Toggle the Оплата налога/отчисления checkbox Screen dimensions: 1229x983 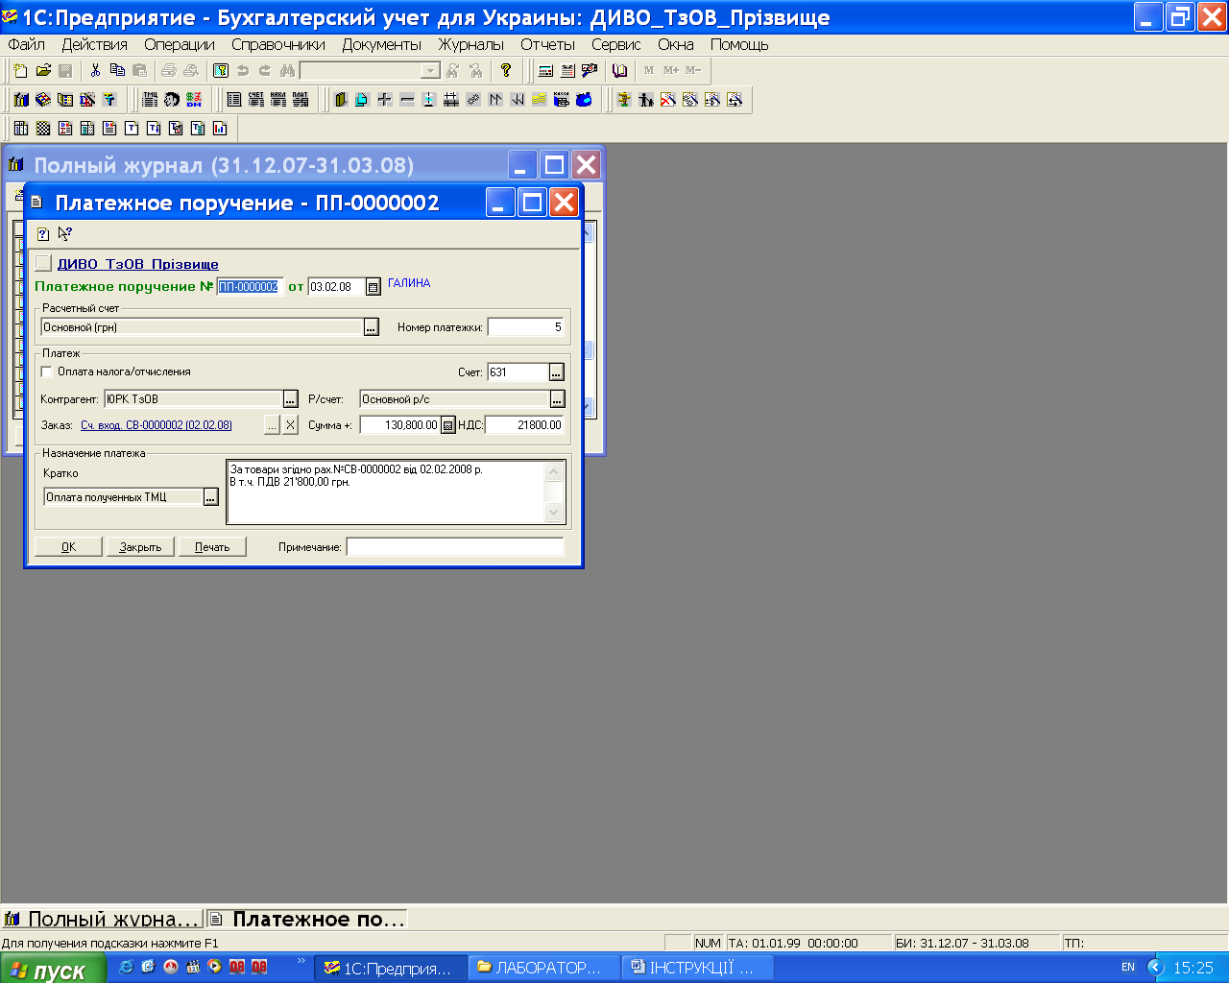coord(47,372)
